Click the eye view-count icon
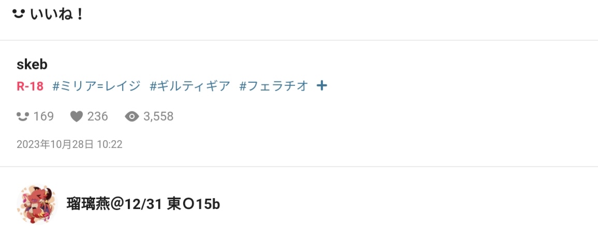The height and width of the screenshot is (236, 598). [132, 116]
